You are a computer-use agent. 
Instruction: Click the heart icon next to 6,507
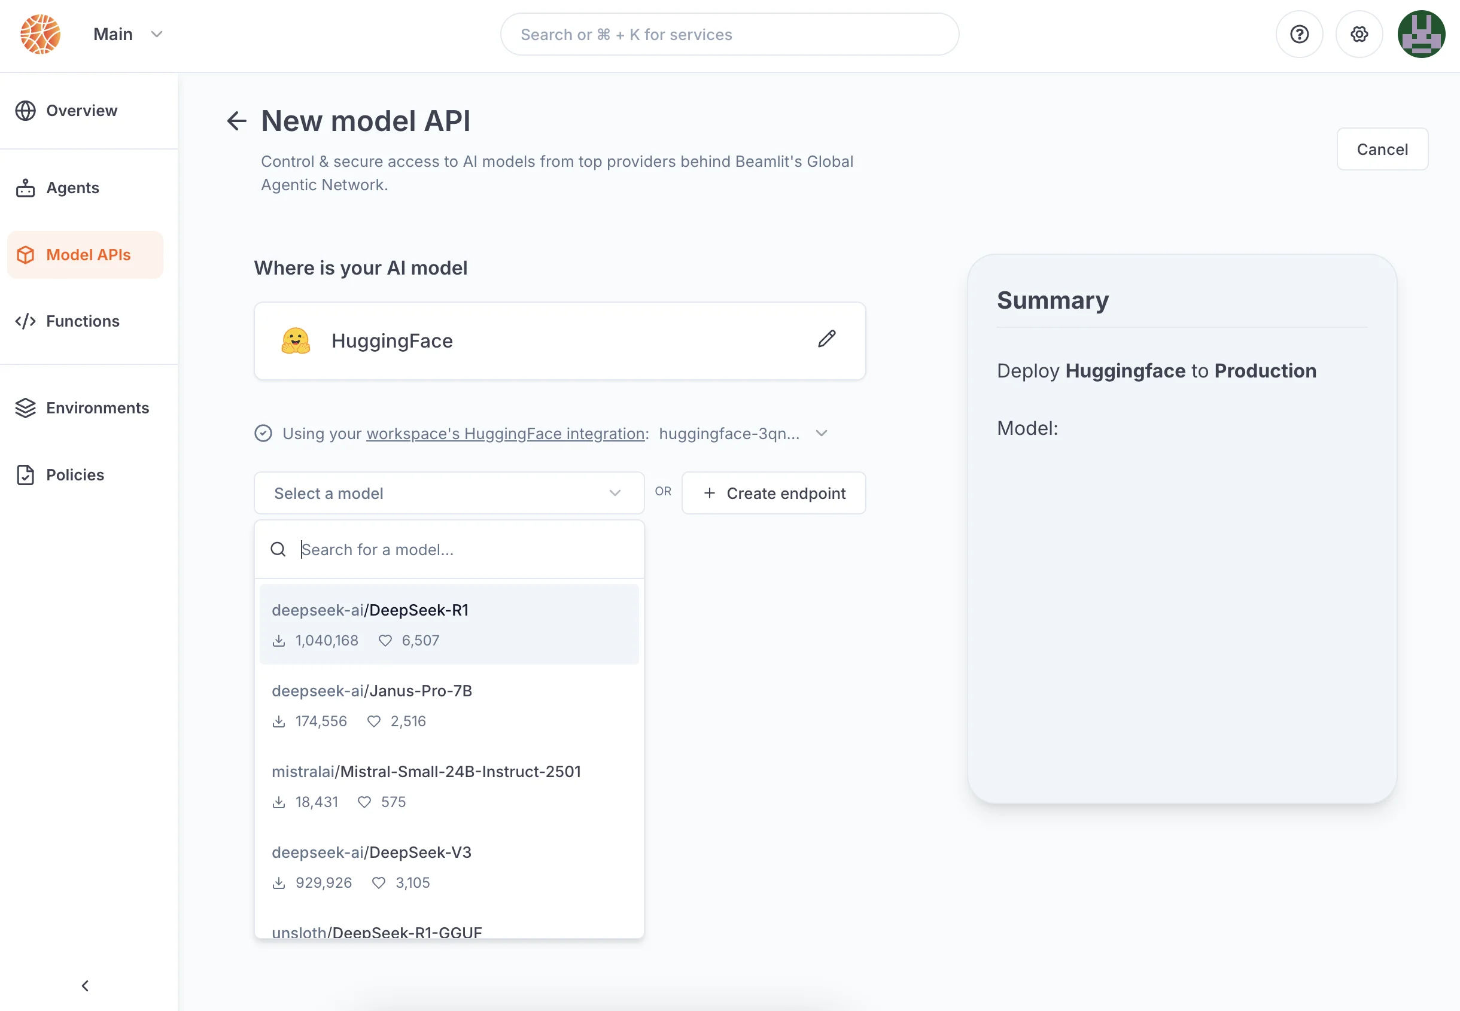coord(385,641)
